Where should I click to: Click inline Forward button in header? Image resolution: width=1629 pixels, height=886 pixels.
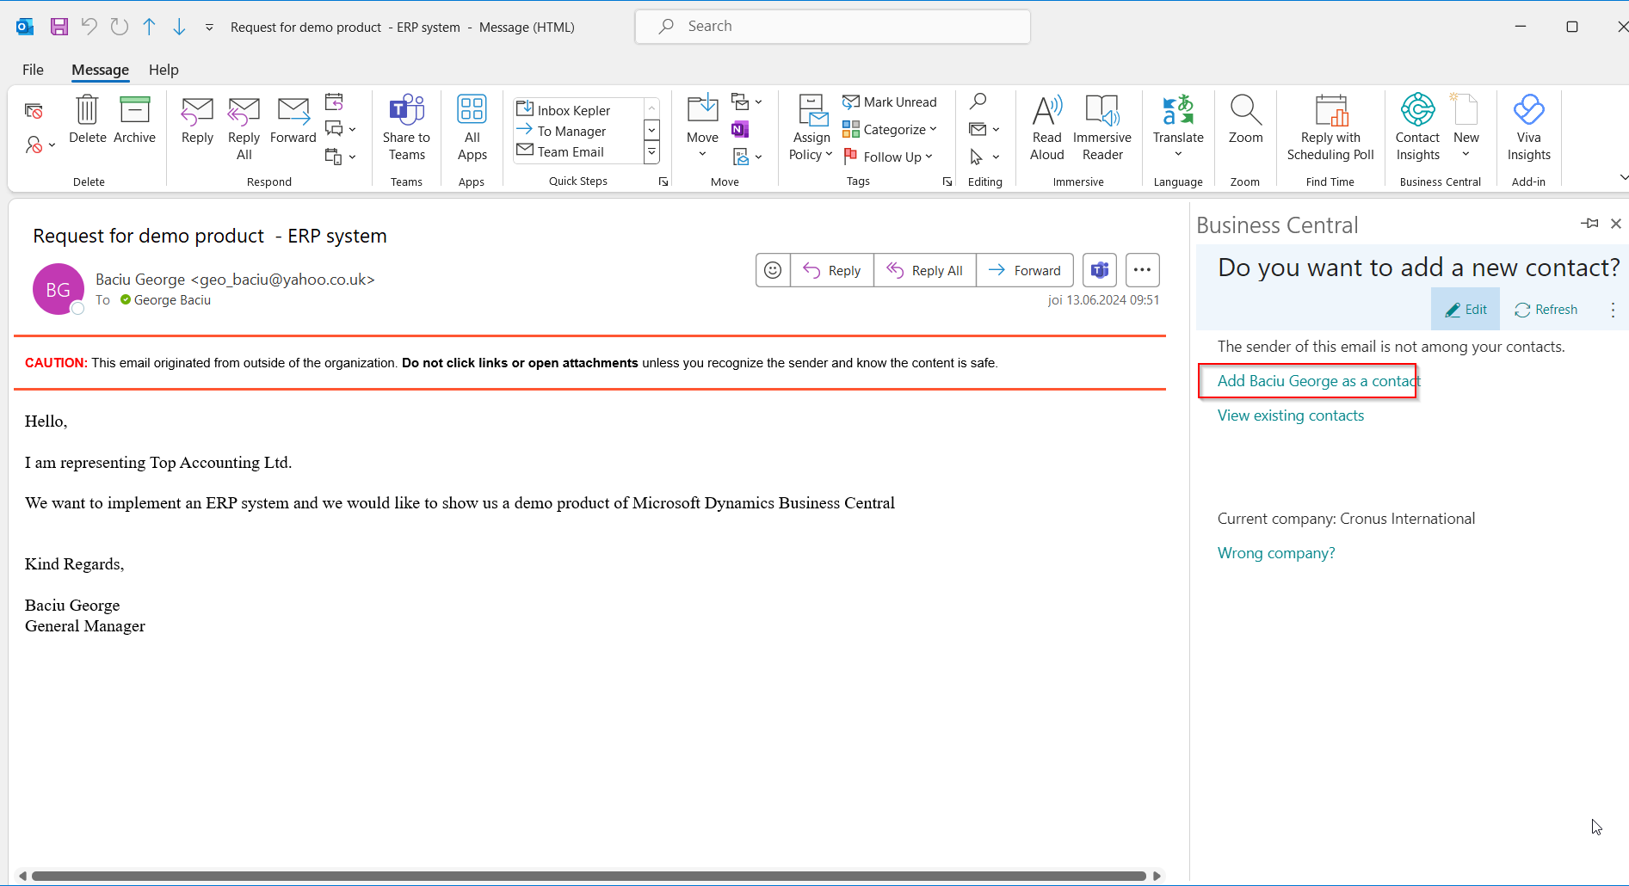click(x=1024, y=270)
